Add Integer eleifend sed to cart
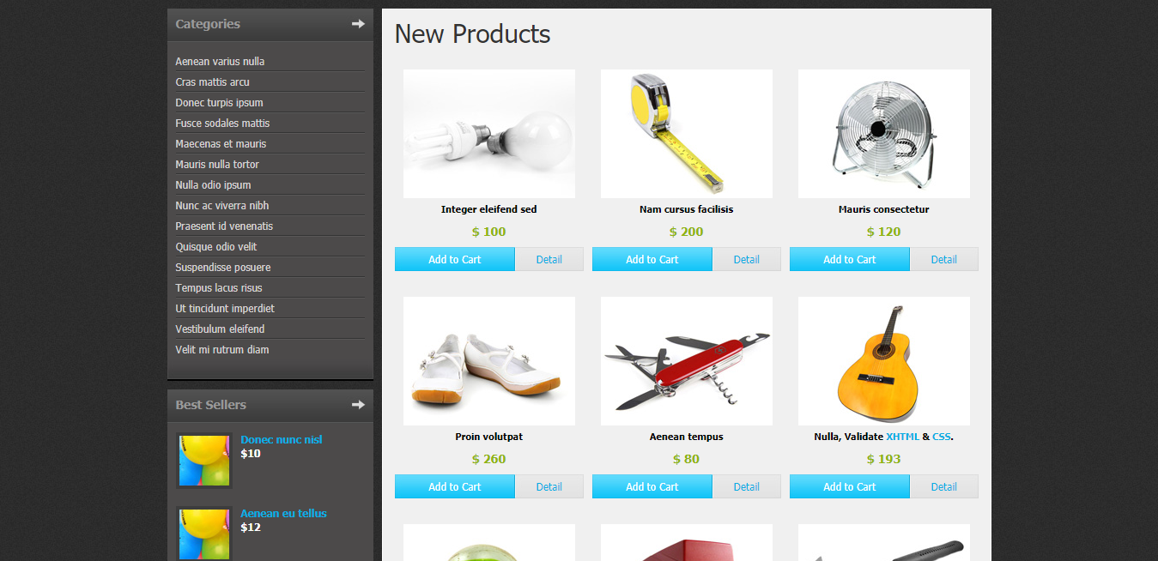1158x561 pixels. [x=455, y=259]
